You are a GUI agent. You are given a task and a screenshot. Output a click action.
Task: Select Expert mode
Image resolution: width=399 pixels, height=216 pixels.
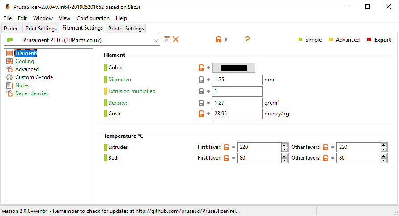tap(379, 40)
